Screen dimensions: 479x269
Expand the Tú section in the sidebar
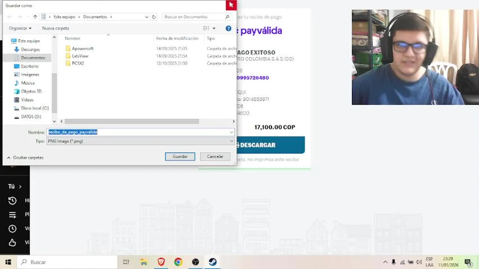point(15,186)
